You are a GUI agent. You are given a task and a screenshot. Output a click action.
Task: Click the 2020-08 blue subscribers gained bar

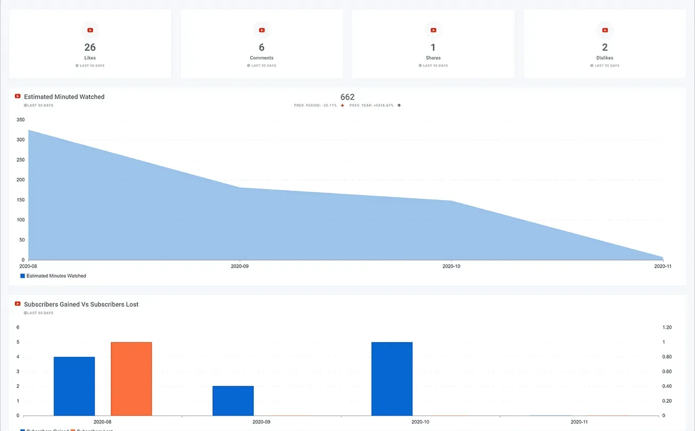tap(75, 386)
